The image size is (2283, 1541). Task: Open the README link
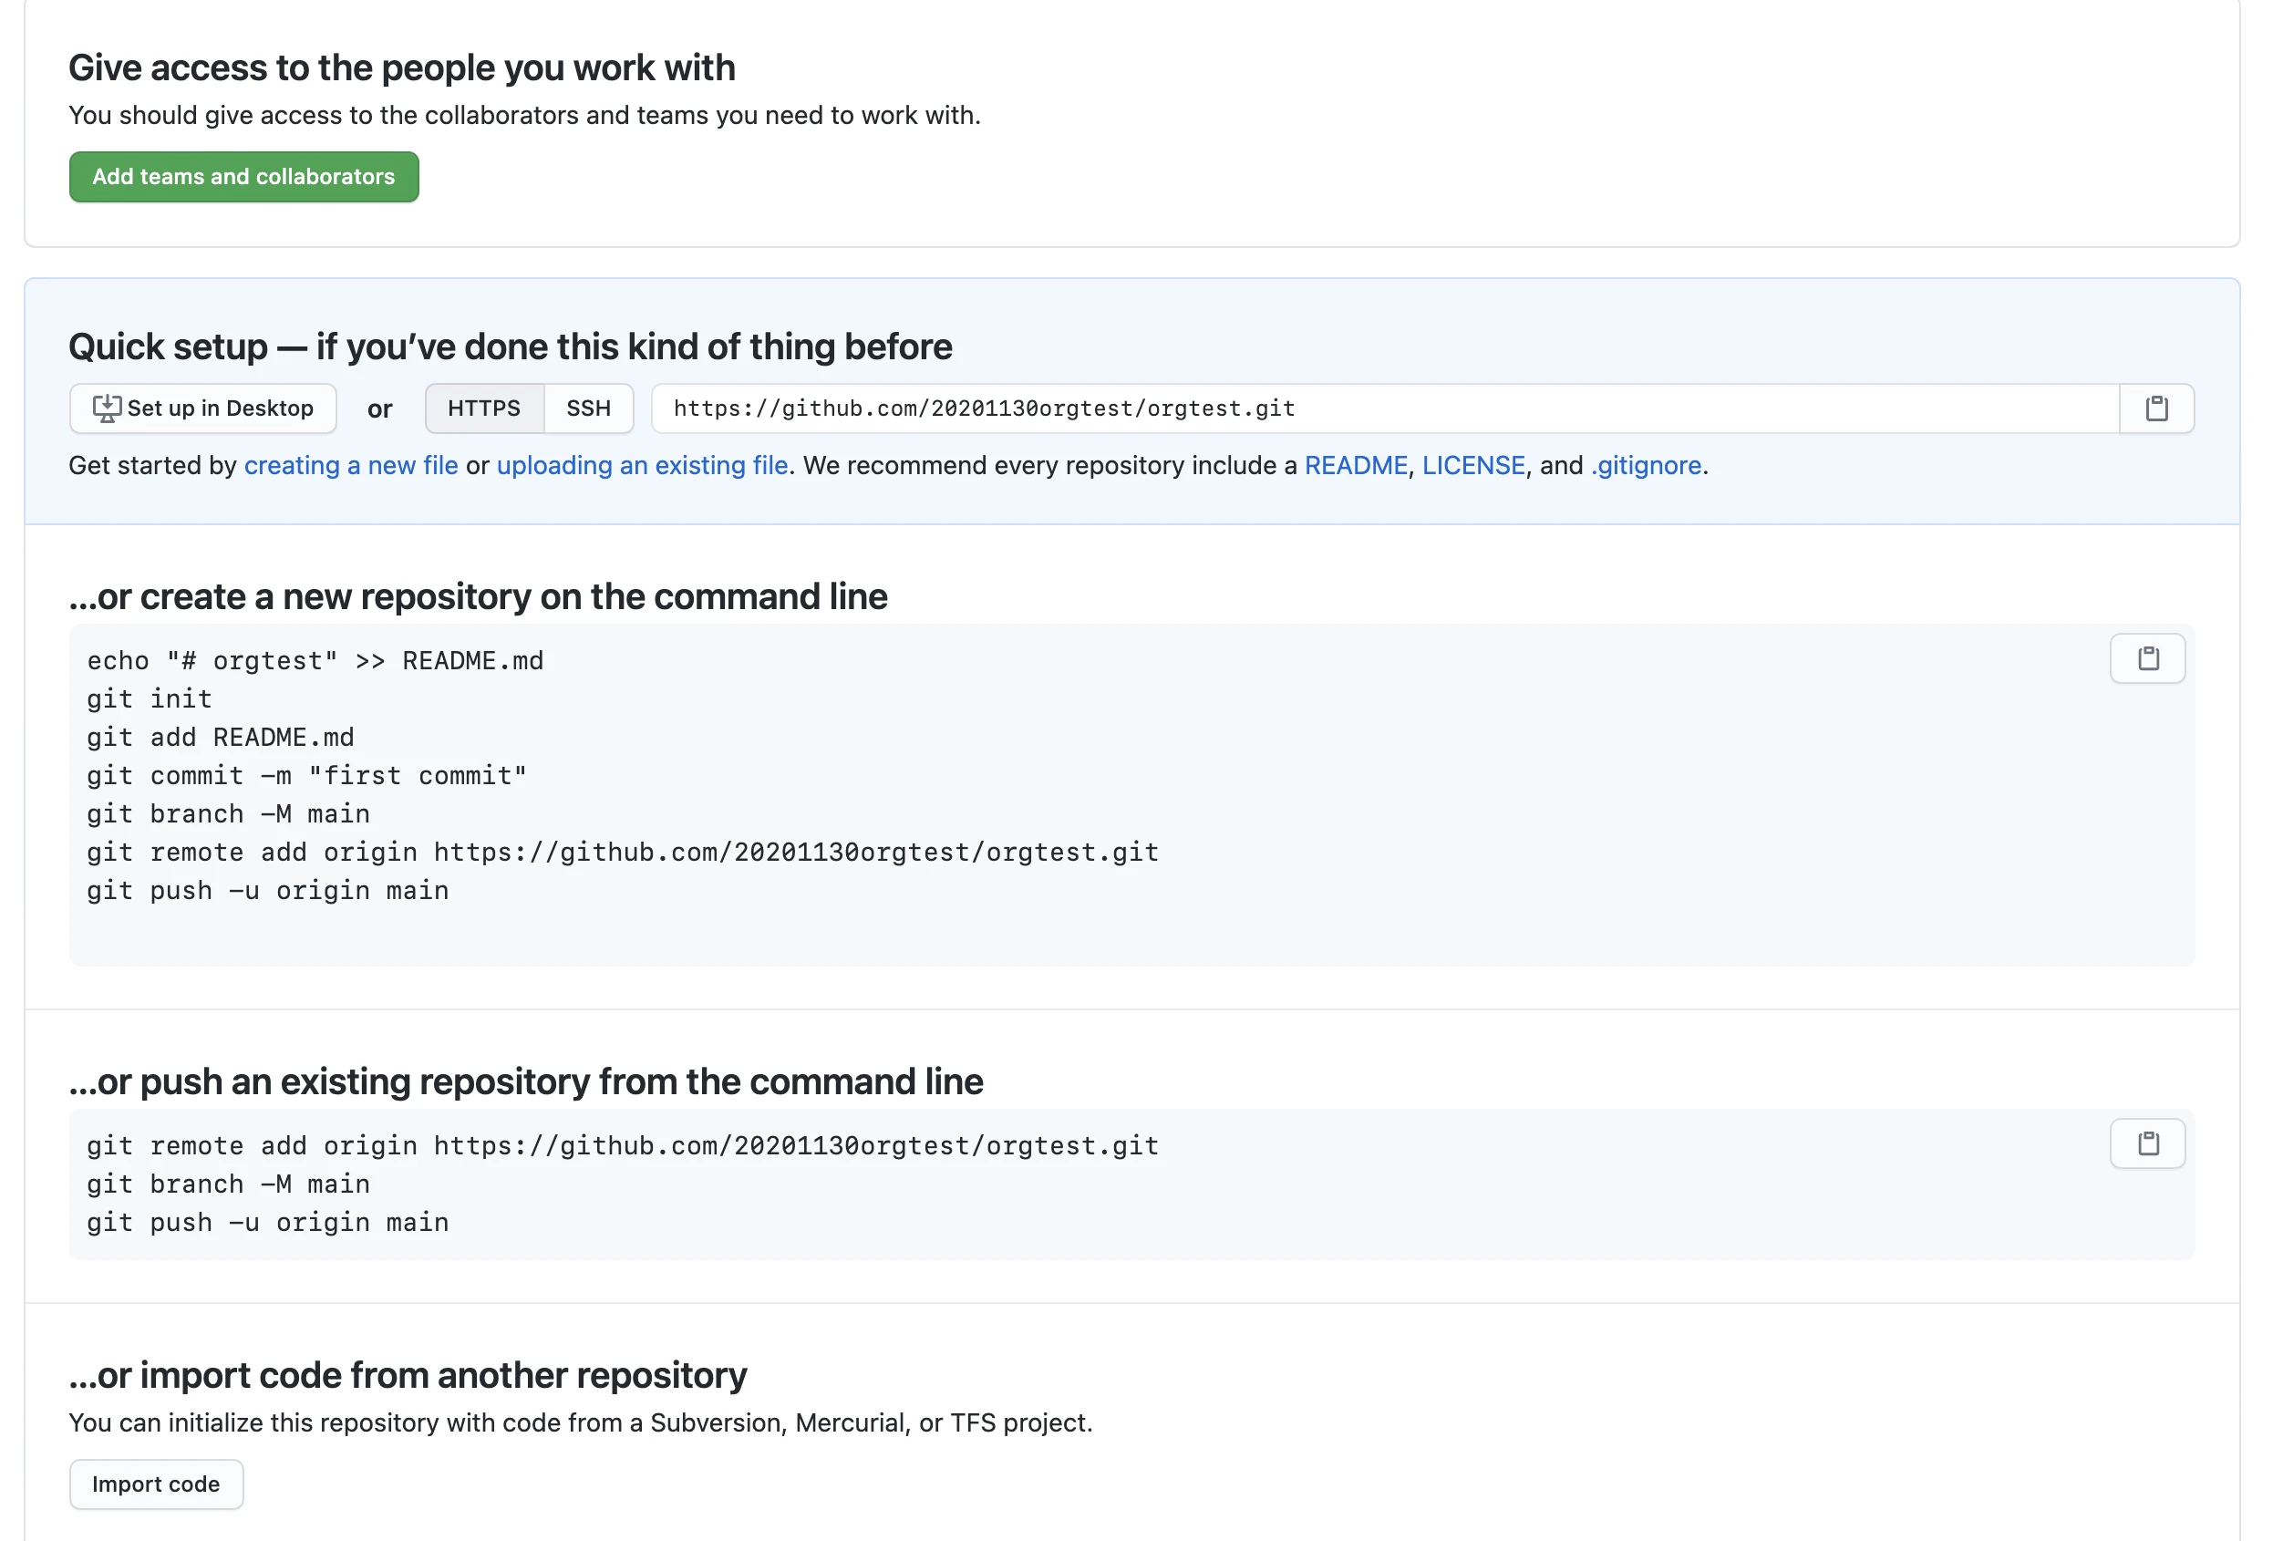point(1356,466)
